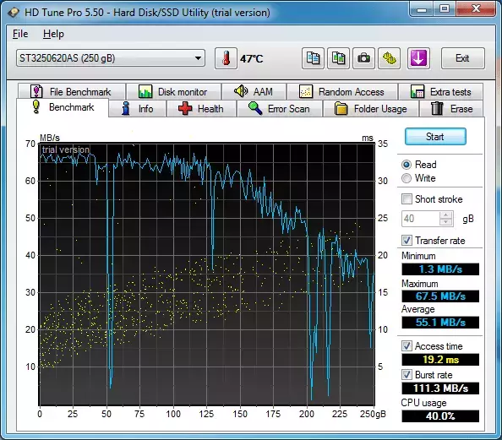Image resolution: width=502 pixels, height=440 pixels.
Task: Open the Health tab with red cross
Action: pos(201,109)
